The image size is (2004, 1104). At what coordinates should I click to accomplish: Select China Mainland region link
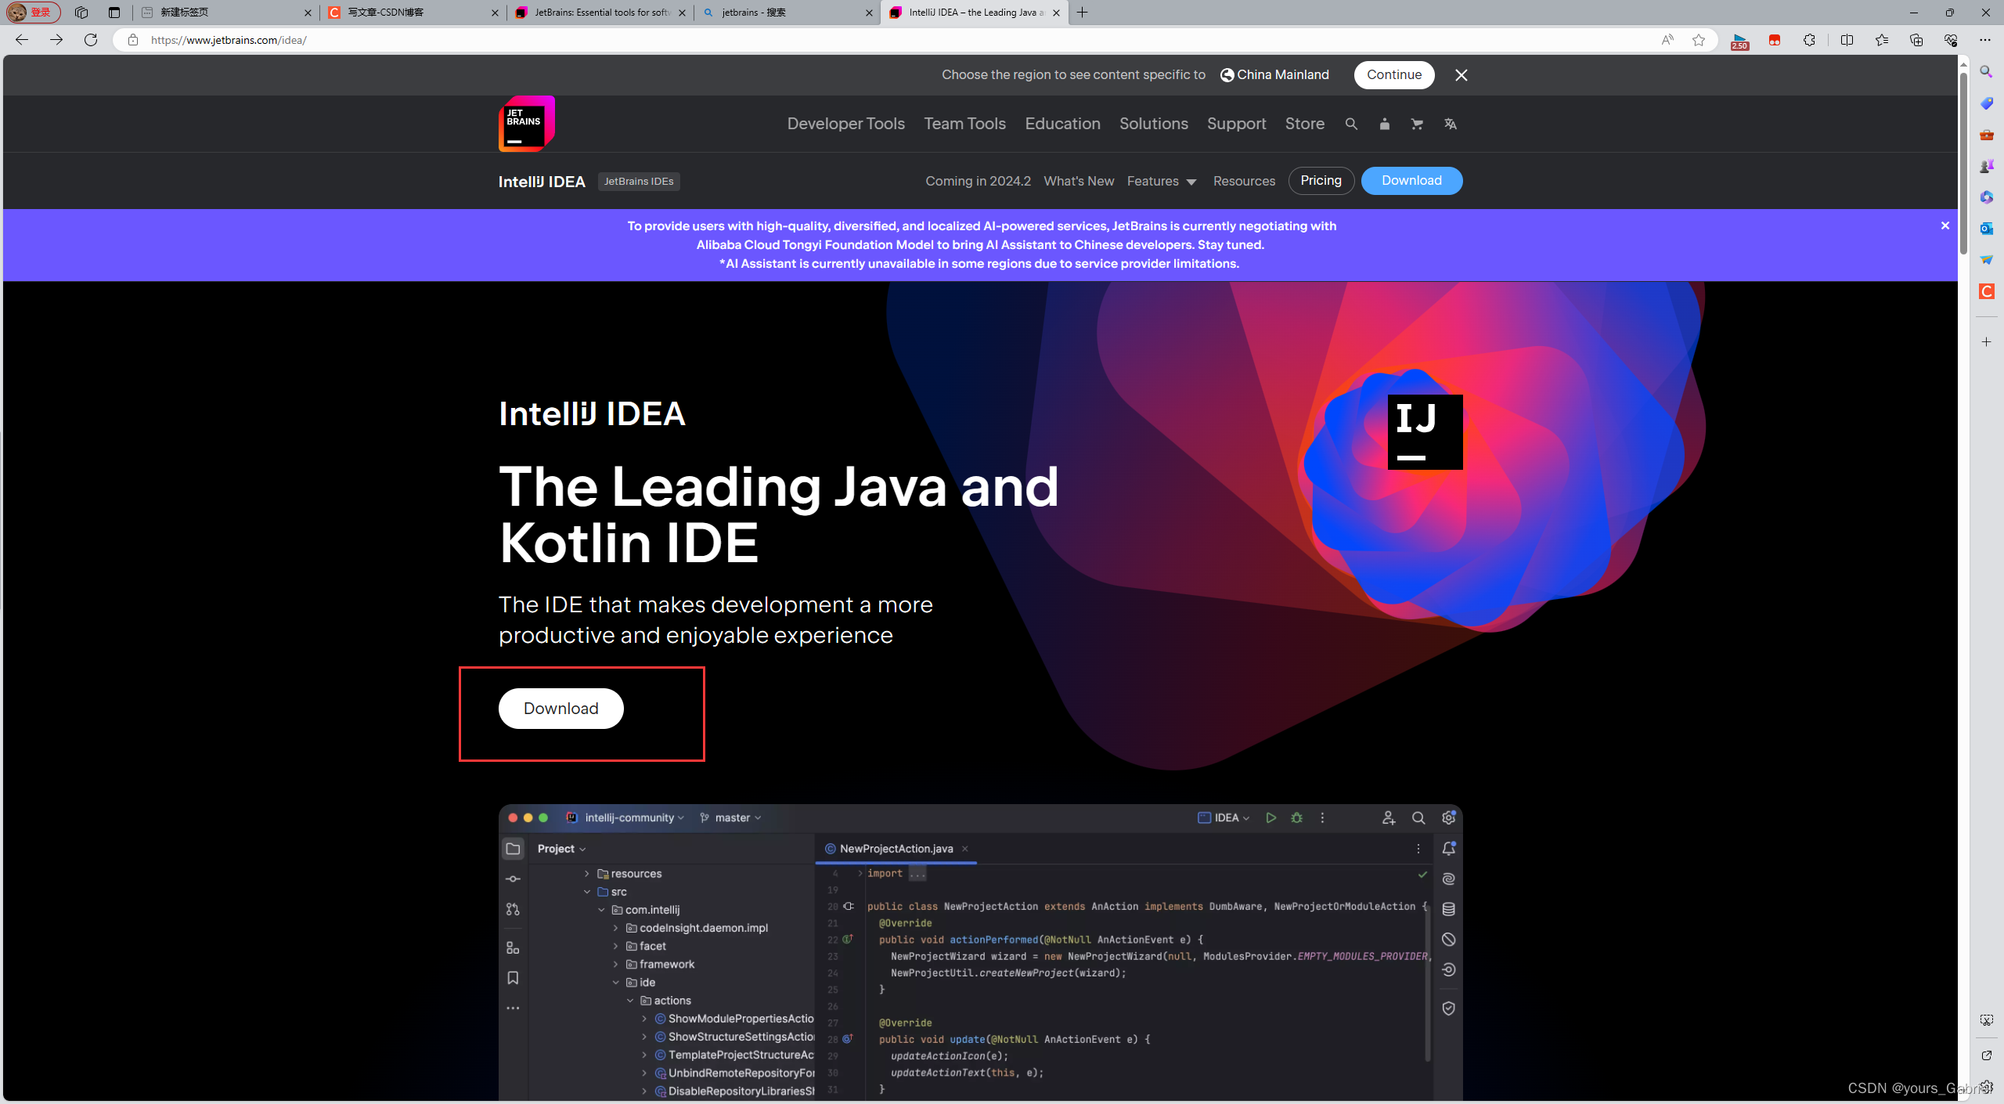point(1274,75)
